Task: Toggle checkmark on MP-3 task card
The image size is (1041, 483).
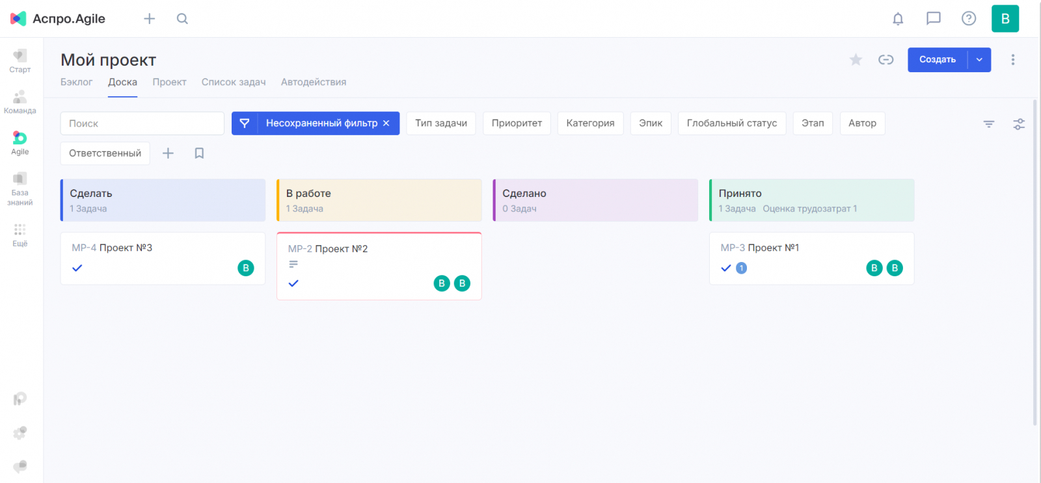Action: (726, 268)
